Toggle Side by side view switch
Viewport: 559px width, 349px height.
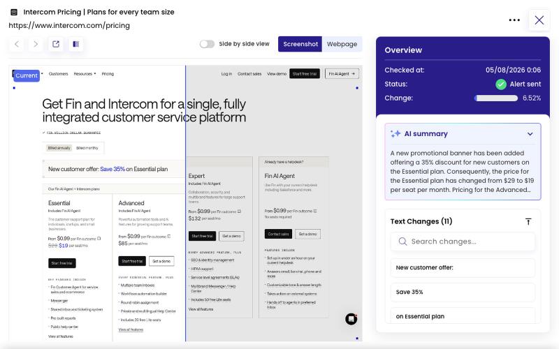[x=207, y=44]
